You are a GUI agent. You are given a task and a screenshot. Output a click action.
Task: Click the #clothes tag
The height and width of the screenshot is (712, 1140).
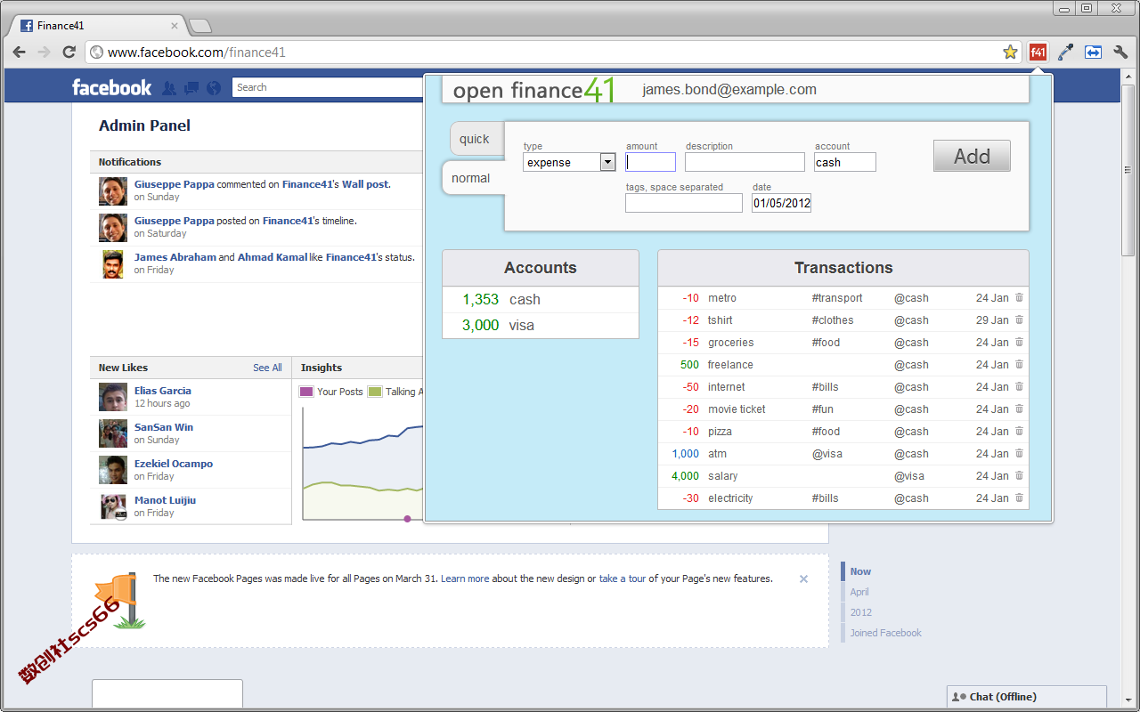[x=833, y=320]
